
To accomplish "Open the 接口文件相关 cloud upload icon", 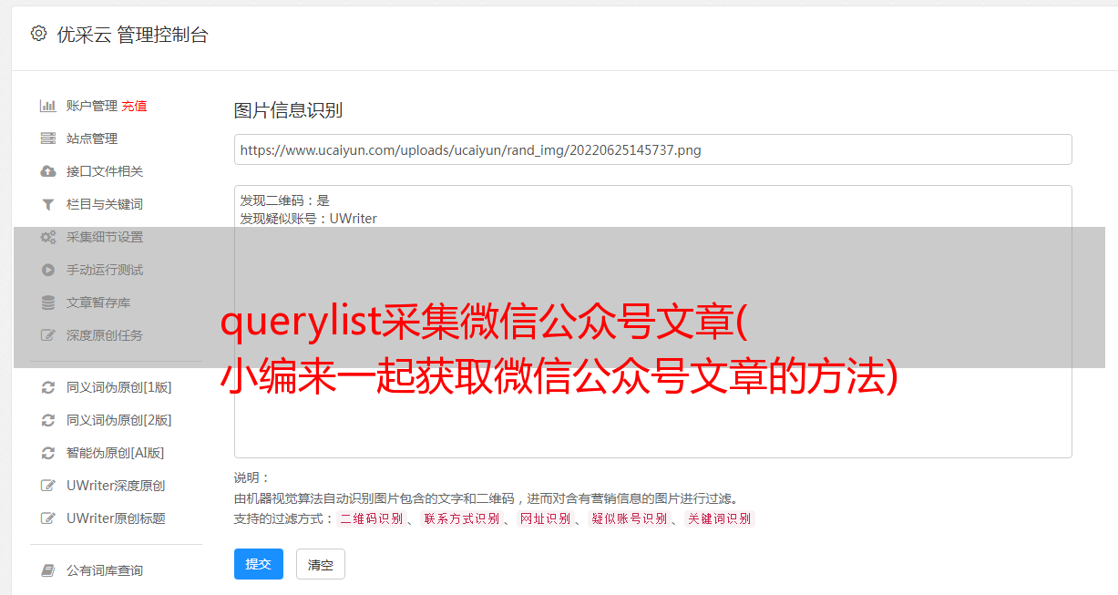I will 48,171.
